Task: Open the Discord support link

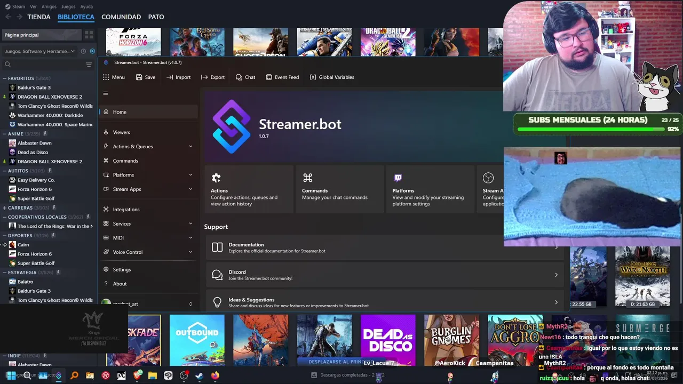Action: [384, 275]
